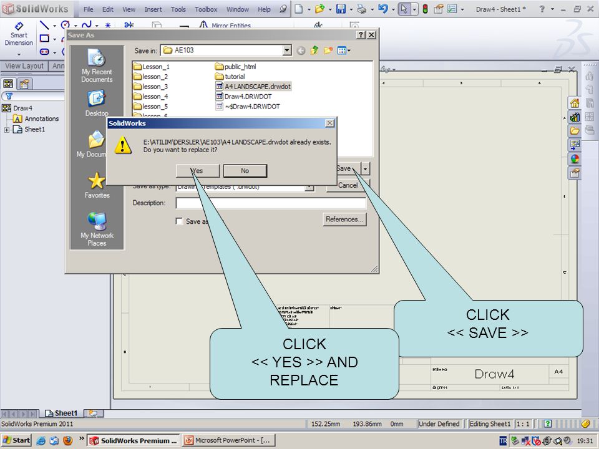Go up one folder level
The width and height of the screenshot is (599, 449).
[x=314, y=50]
